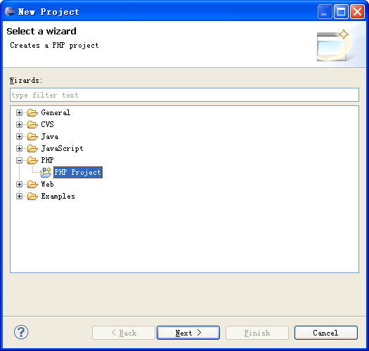Viewport: 369px width, 351px height.
Task: Click the CVS folder icon
Action: click(32, 124)
